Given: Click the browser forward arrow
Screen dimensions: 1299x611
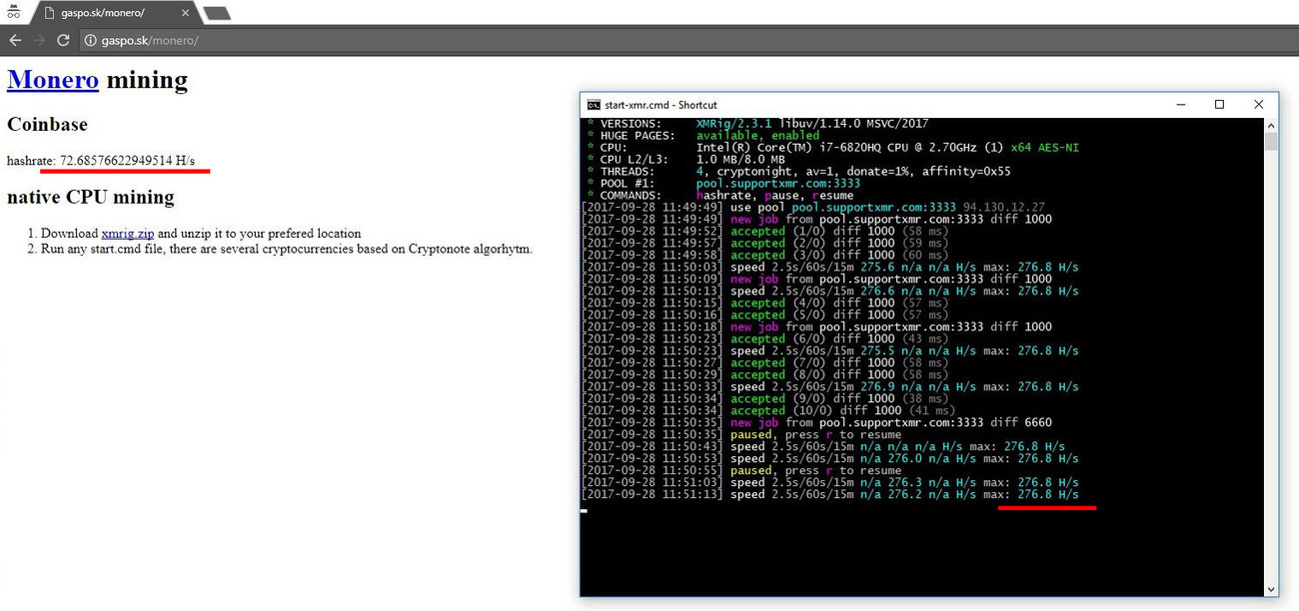Looking at the screenshot, I should click(x=39, y=40).
